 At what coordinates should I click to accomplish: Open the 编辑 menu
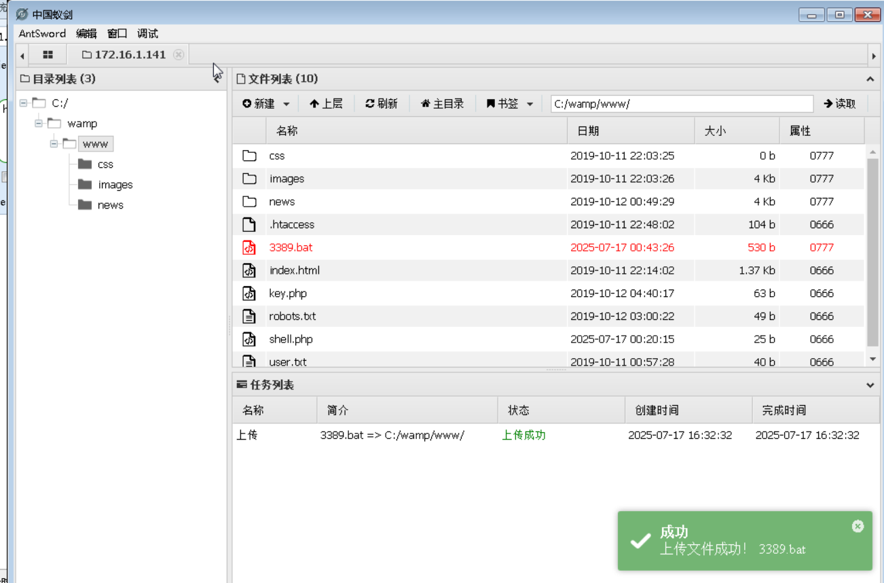pos(86,33)
